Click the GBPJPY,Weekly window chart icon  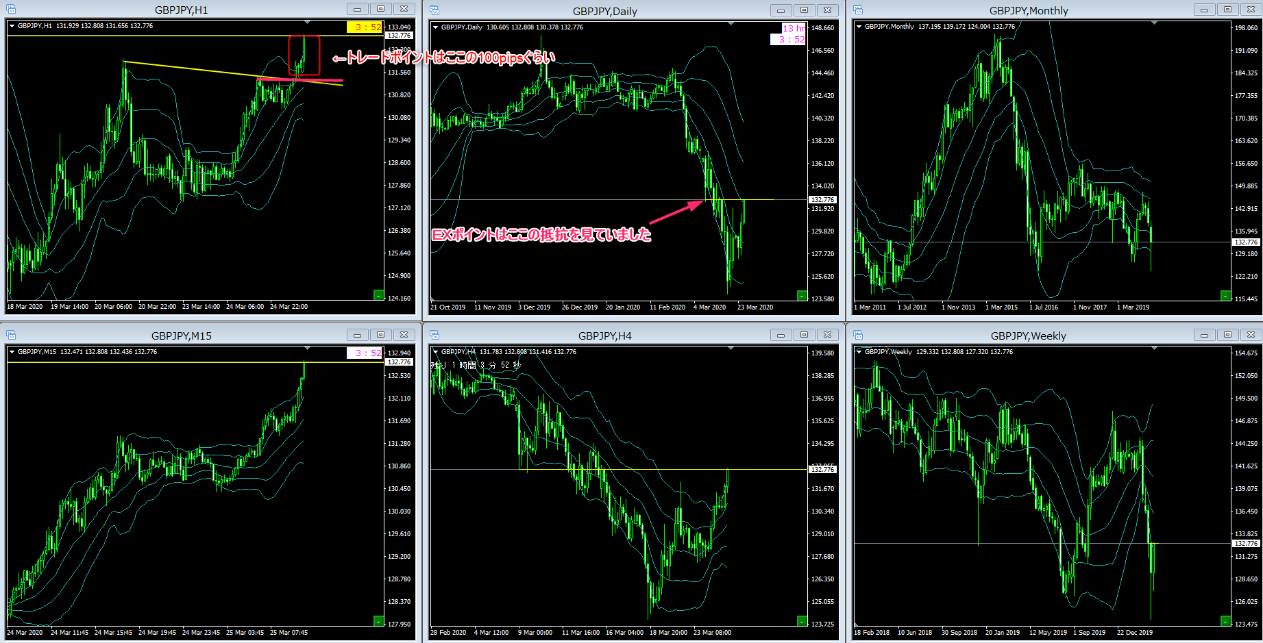858,335
